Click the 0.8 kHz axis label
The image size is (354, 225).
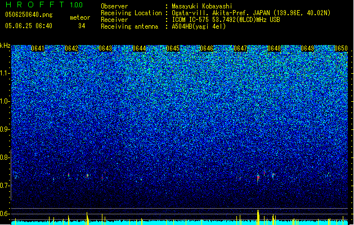pyautogui.click(x=5, y=157)
